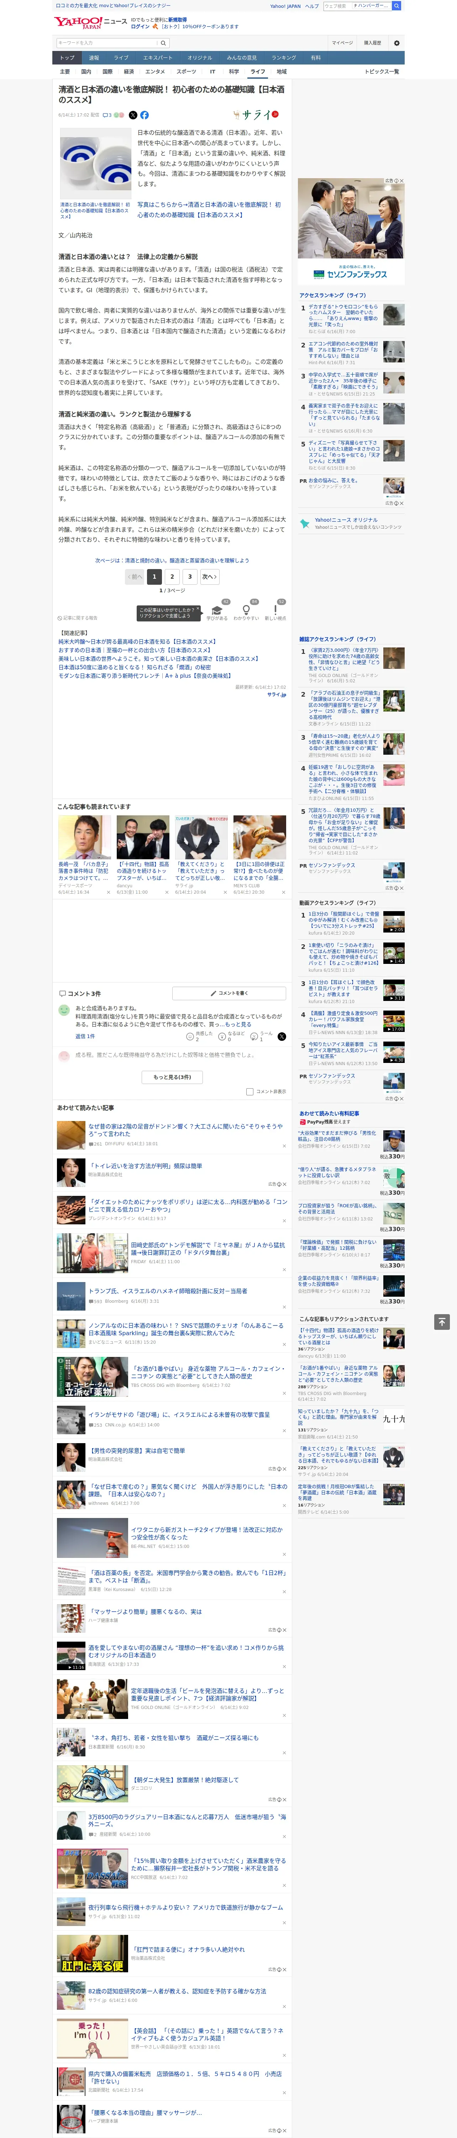
Task: Open the トランプ氏、イスラエル article
Action: point(168,1291)
